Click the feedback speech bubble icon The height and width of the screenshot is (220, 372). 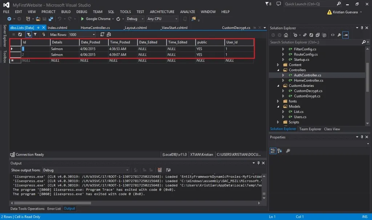click(279, 4)
